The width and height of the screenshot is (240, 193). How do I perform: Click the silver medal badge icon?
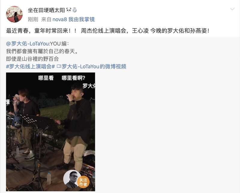click(74, 10)
